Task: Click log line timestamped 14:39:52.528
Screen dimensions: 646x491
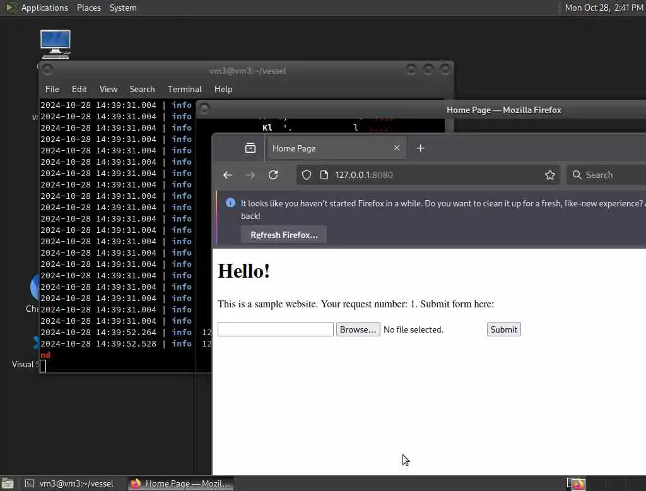Action: click(126, 344)
